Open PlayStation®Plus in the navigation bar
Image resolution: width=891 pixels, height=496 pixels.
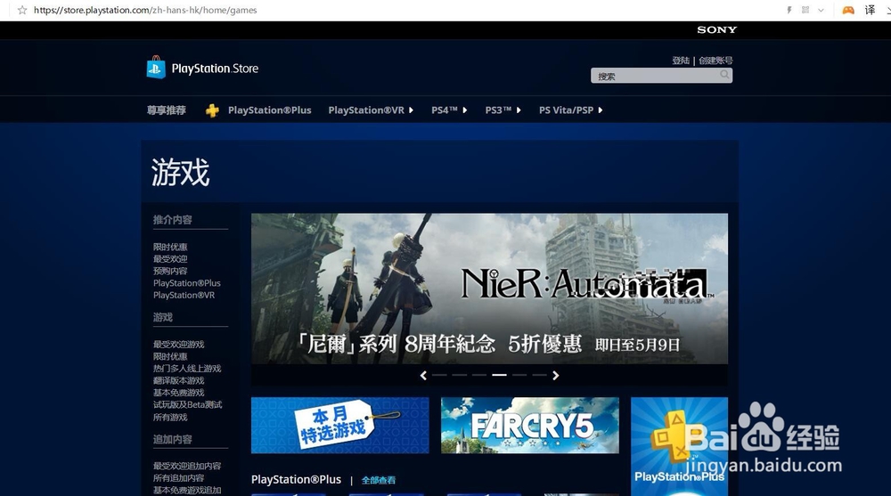coord(269,110)
